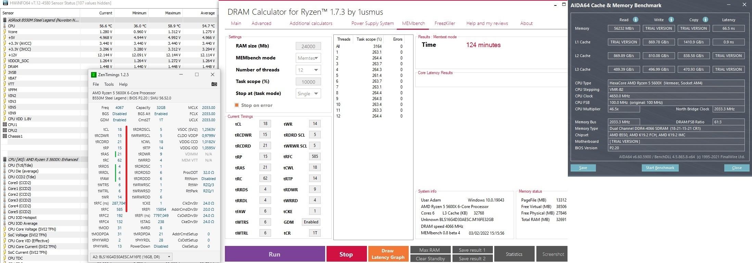
Task: Open the Help and my reviews tab
Action: 487,24
